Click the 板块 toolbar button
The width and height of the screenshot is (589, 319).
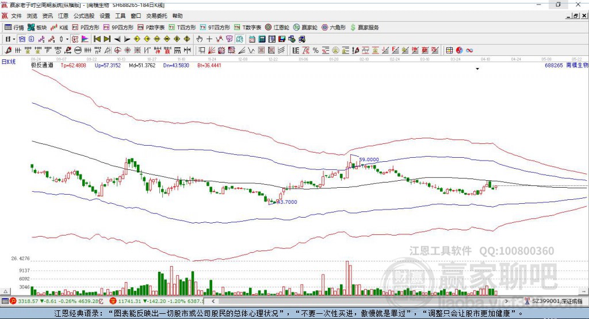37,28
